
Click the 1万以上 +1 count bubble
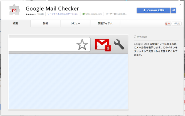177,24
